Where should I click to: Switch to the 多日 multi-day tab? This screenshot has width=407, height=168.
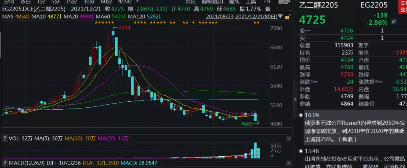pyautogui.click(x=26, y=2)
